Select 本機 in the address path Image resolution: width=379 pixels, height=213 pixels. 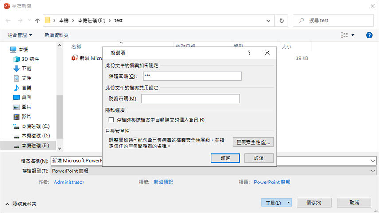[x=64, y=20]
